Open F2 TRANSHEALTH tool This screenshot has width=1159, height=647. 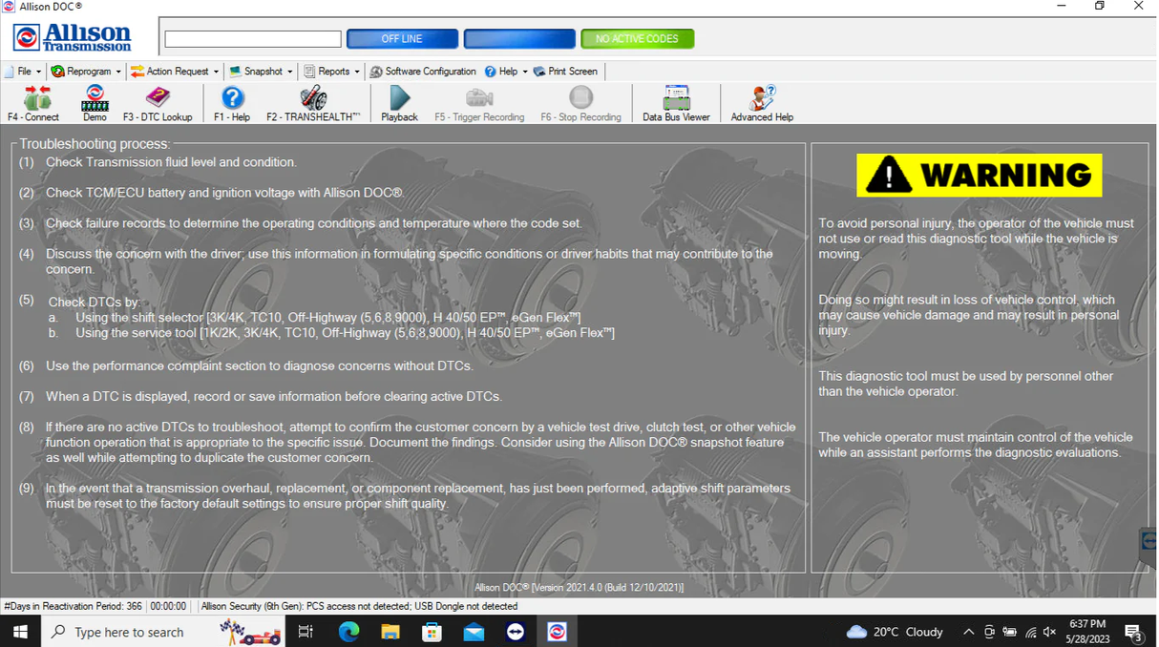pos(313,99)
